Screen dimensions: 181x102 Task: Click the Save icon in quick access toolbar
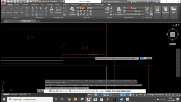click(15, 2)
